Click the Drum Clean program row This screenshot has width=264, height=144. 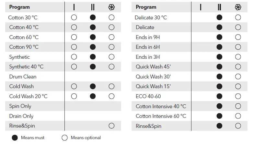[23, 77]
